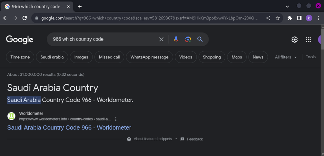The width and height of the screenshot is (324, 156).
Task: Select the 'WhatsApp message' filter chip
Action: (x=149, y=57)
